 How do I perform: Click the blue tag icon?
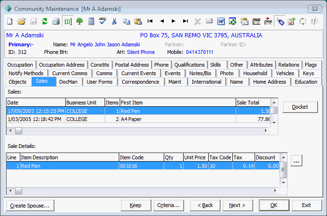click(280, 21)
